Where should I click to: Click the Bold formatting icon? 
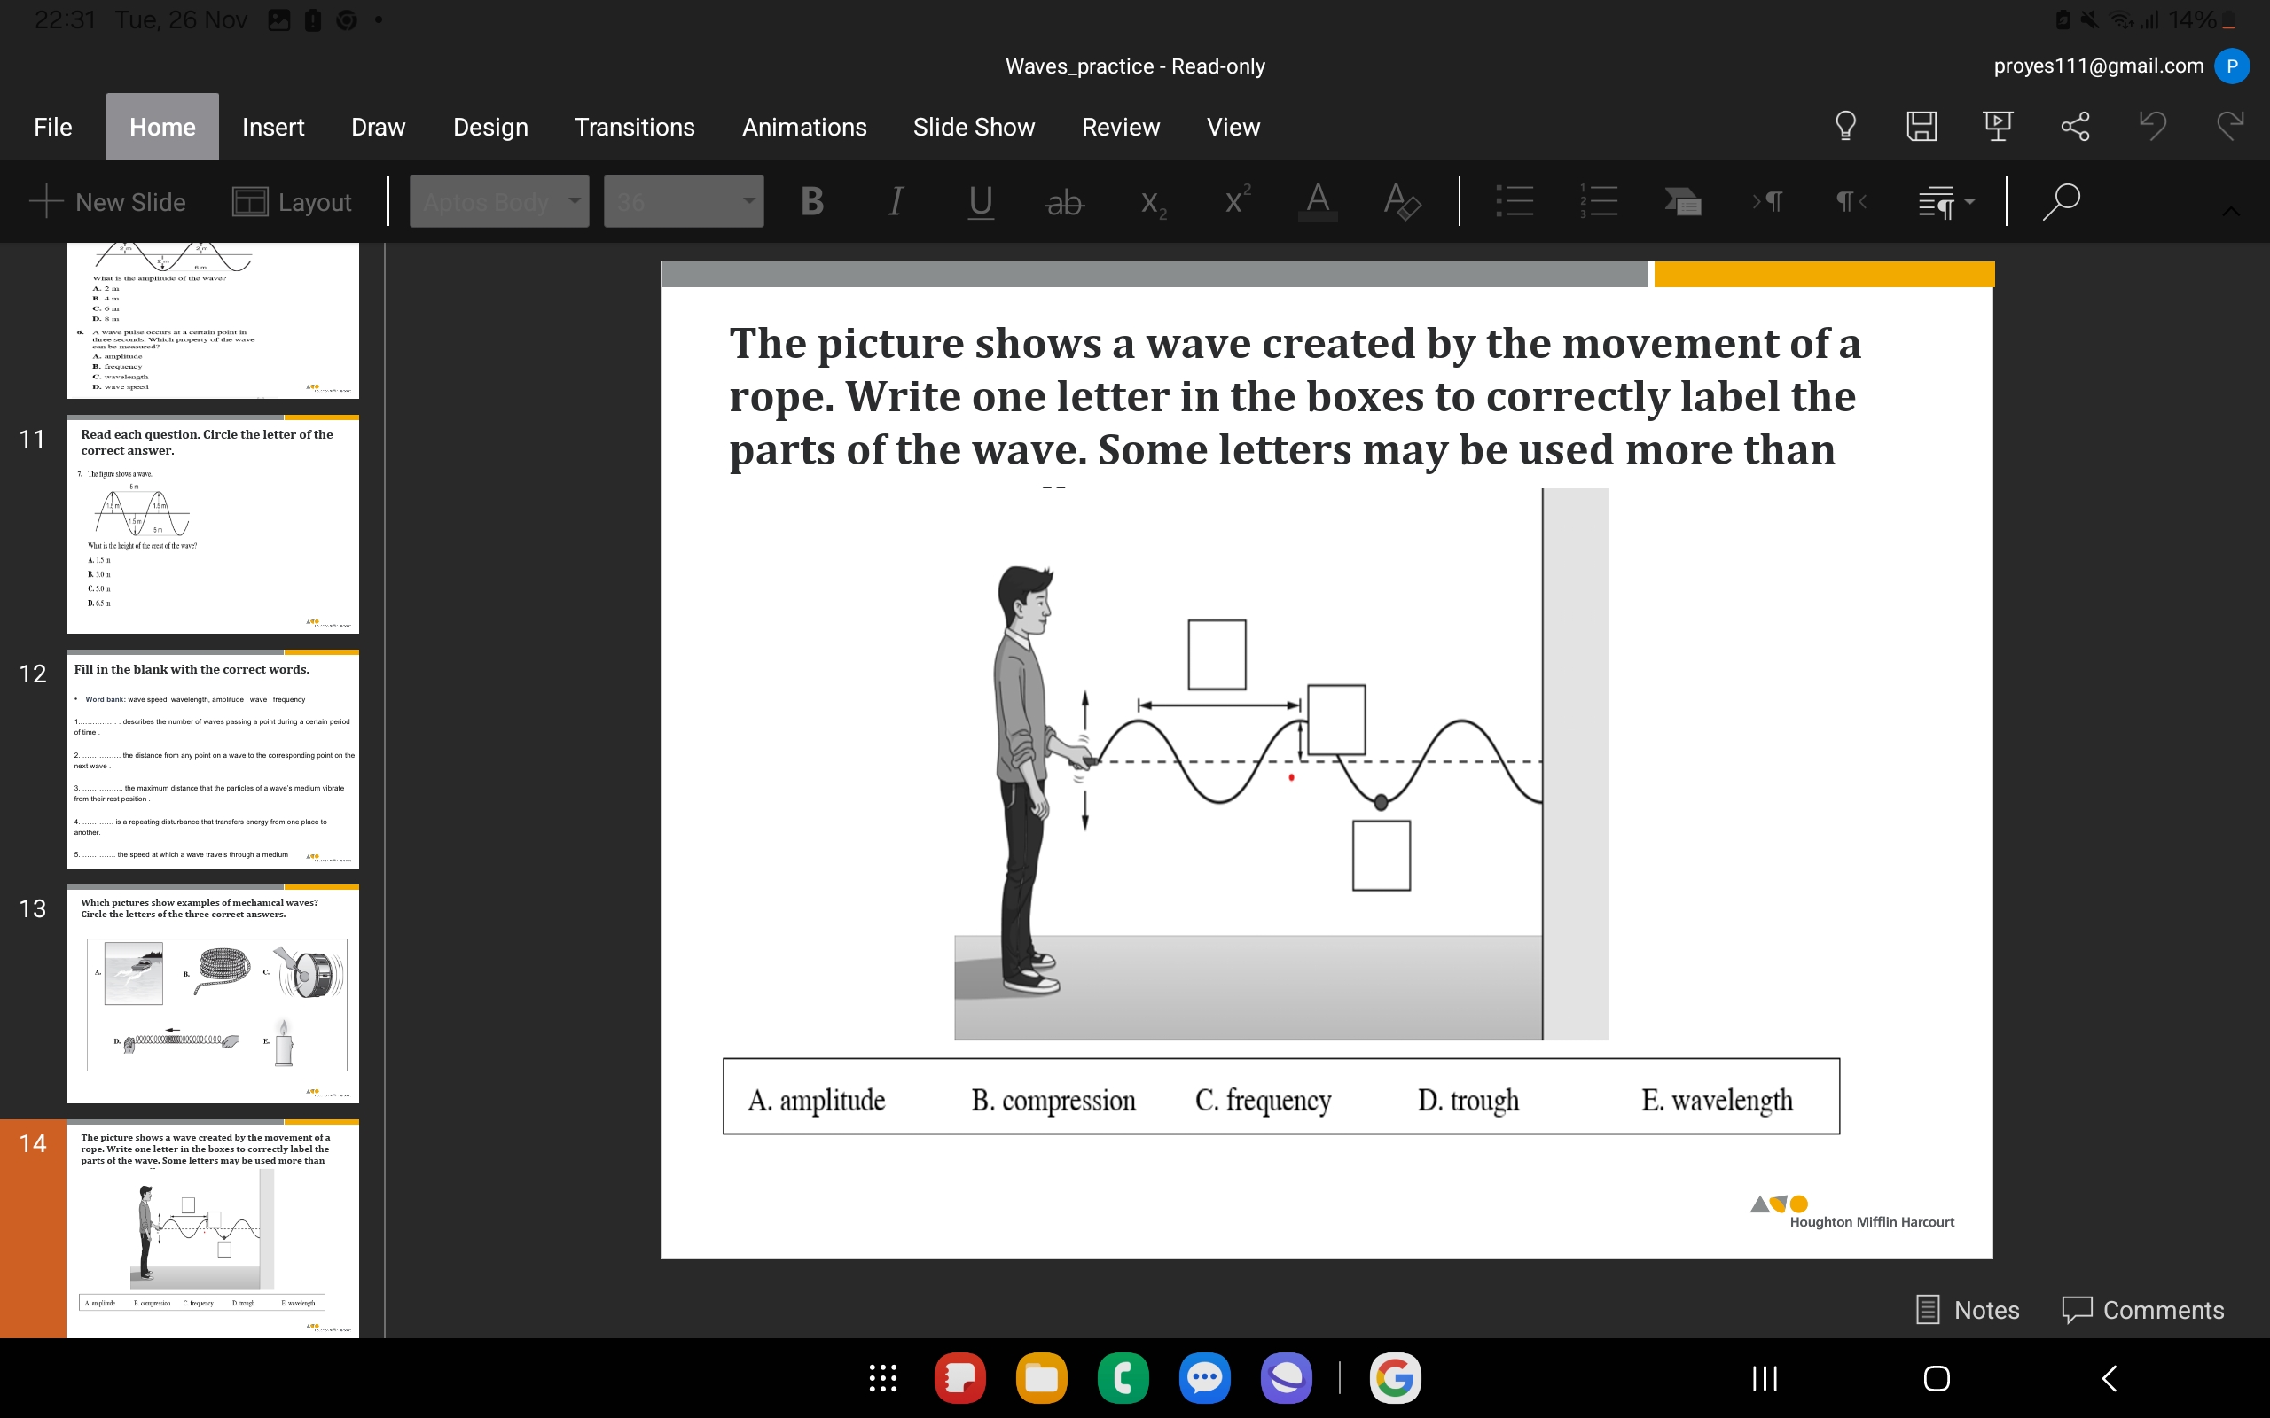[810, 201]
